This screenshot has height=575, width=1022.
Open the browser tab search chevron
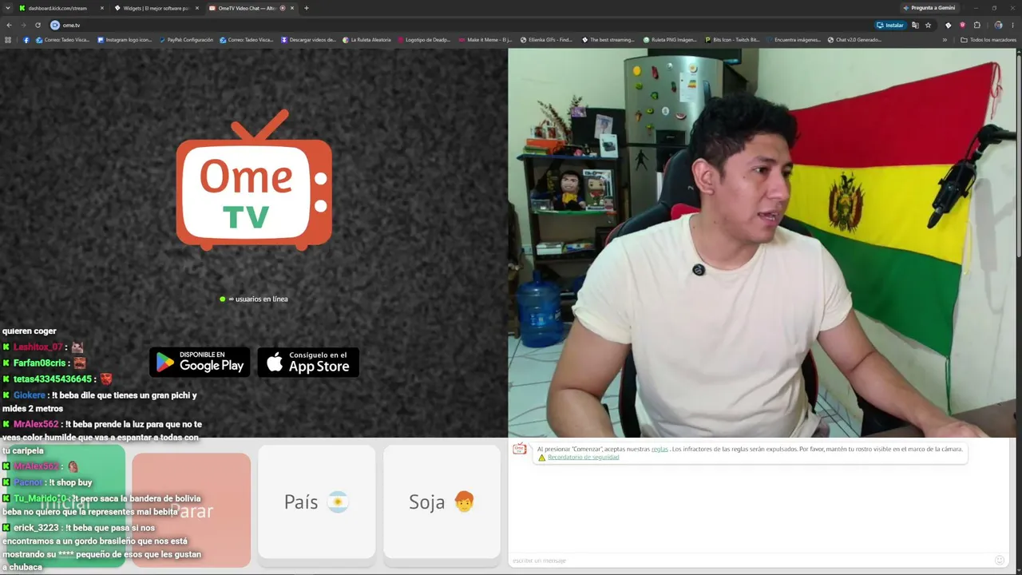[x=9, y=8]
